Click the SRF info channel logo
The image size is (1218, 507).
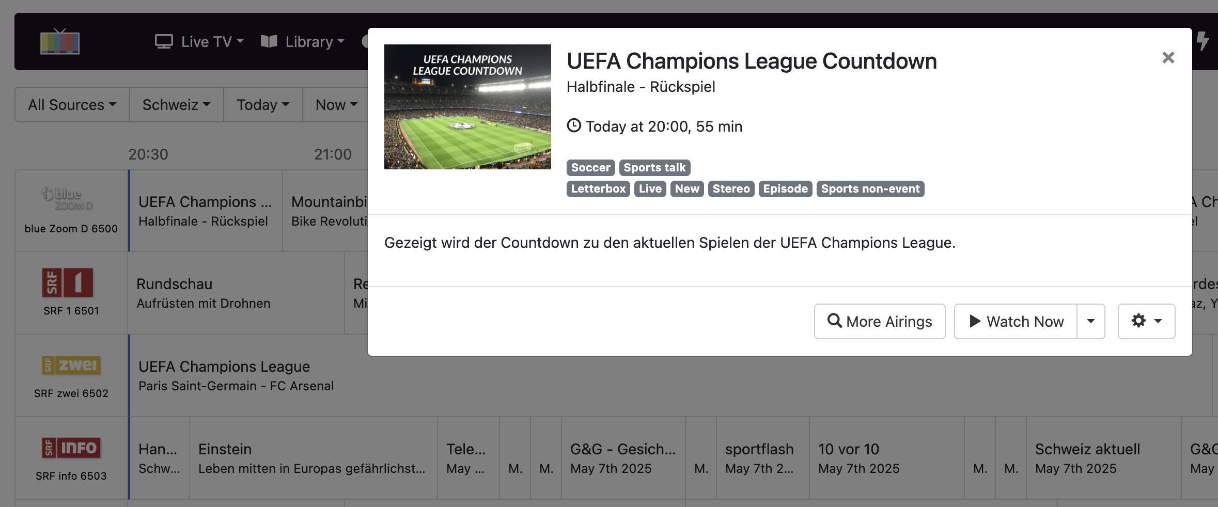(71, 448)
